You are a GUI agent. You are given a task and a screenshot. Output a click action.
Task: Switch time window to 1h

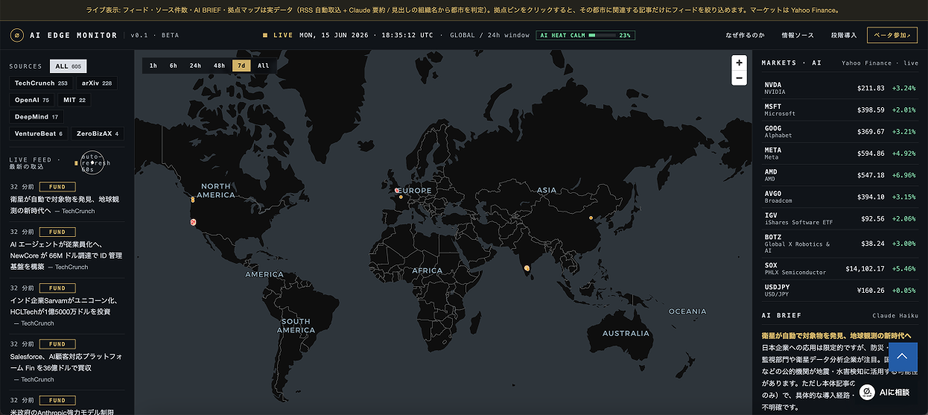[x=153, y=66]
